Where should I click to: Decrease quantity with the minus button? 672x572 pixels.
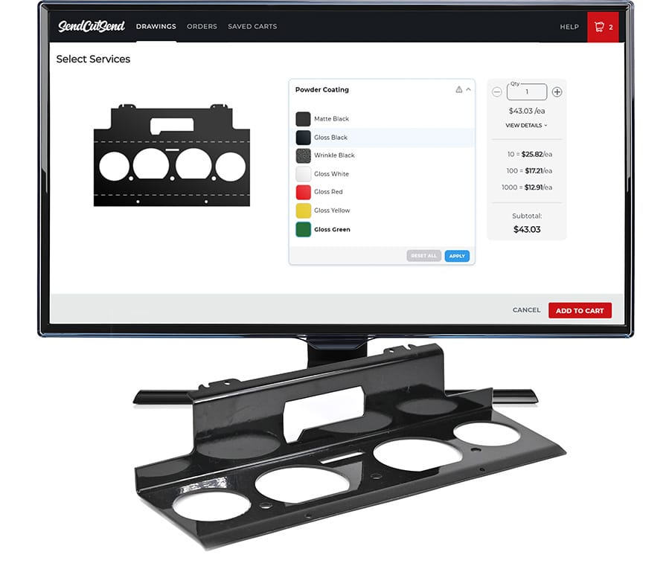pos(497,92)
